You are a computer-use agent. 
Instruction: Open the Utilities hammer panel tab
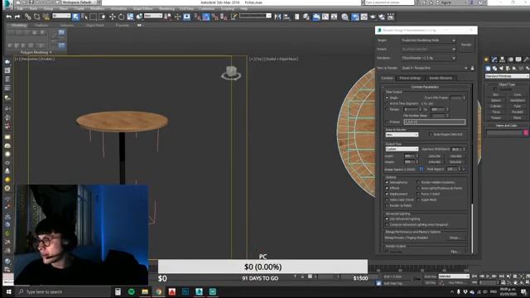pyautogui.click(x=526, y=60)
